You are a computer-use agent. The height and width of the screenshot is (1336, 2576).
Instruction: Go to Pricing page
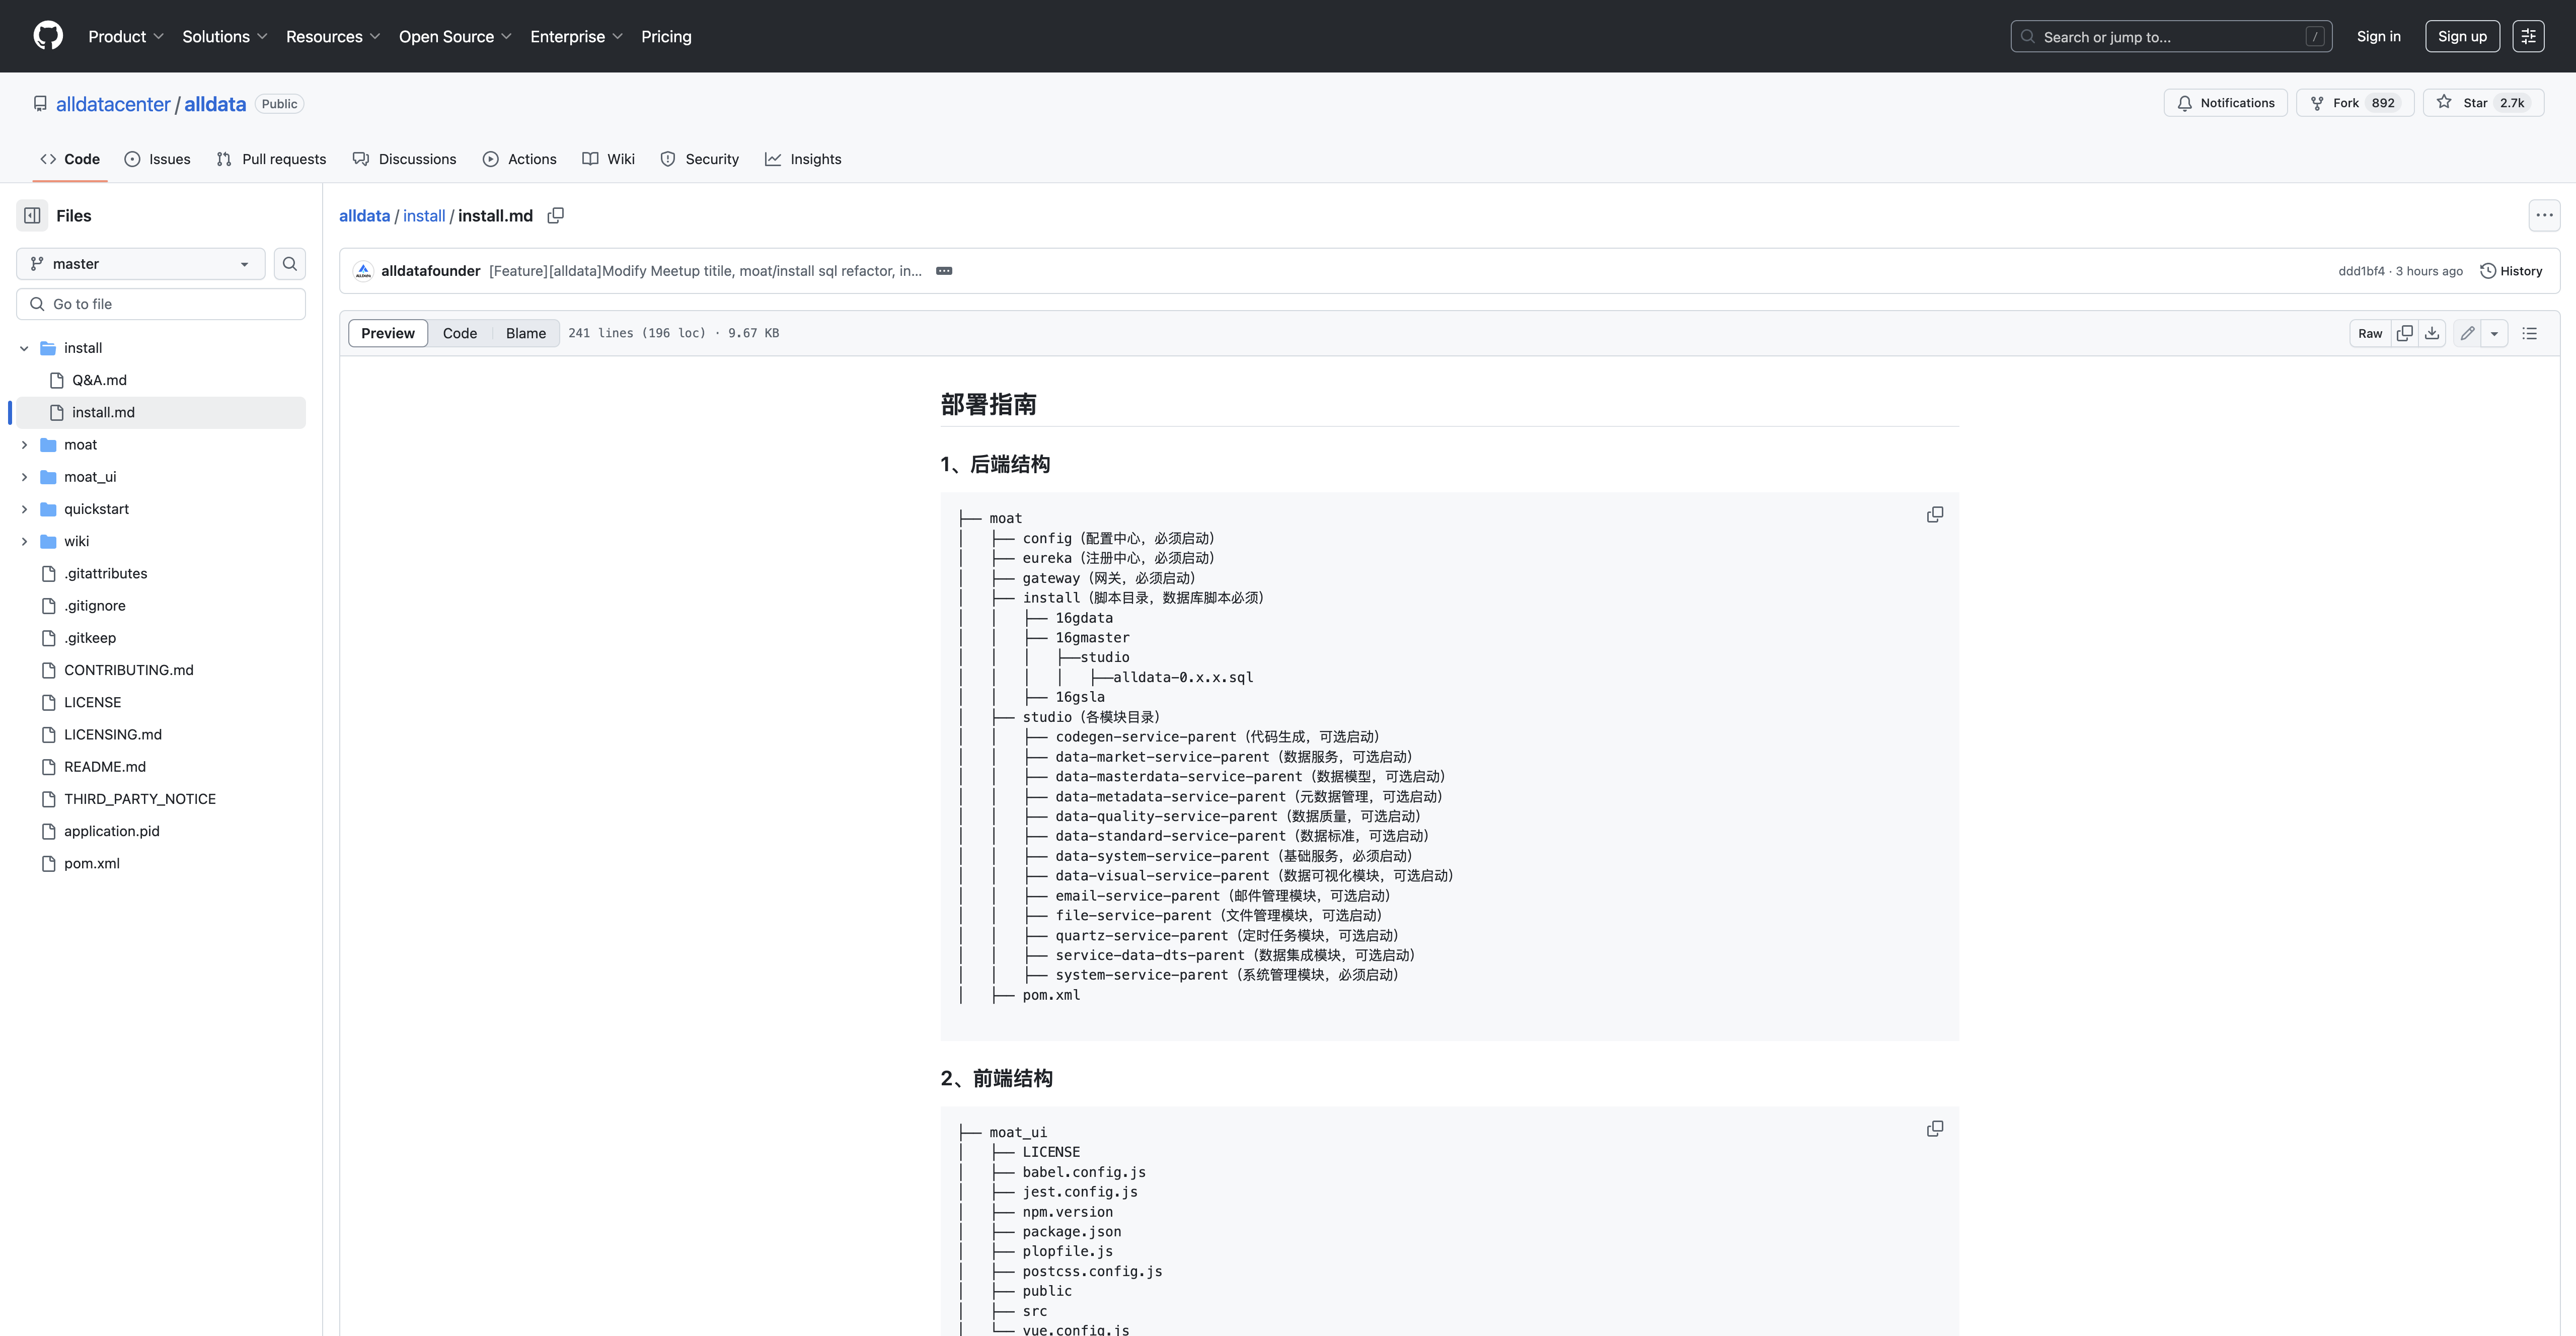pos(666,36)
